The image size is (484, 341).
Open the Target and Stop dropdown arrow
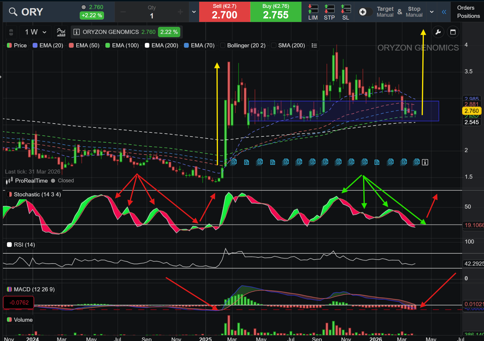click(431, 12)
